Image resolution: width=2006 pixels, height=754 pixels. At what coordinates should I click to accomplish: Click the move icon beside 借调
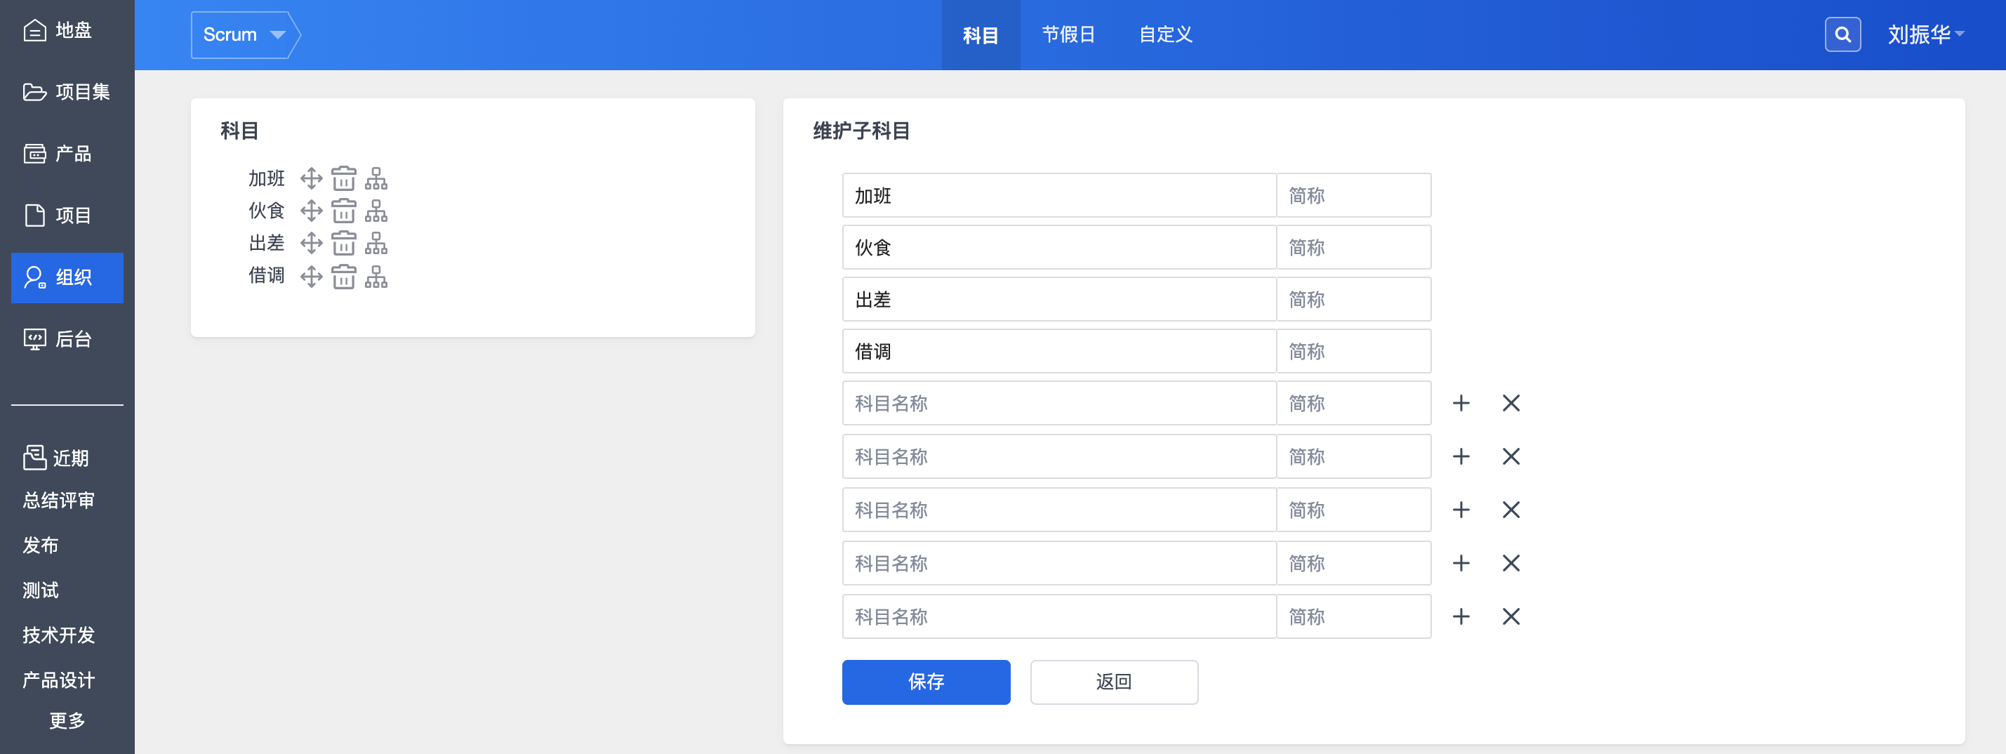[311, 277]
